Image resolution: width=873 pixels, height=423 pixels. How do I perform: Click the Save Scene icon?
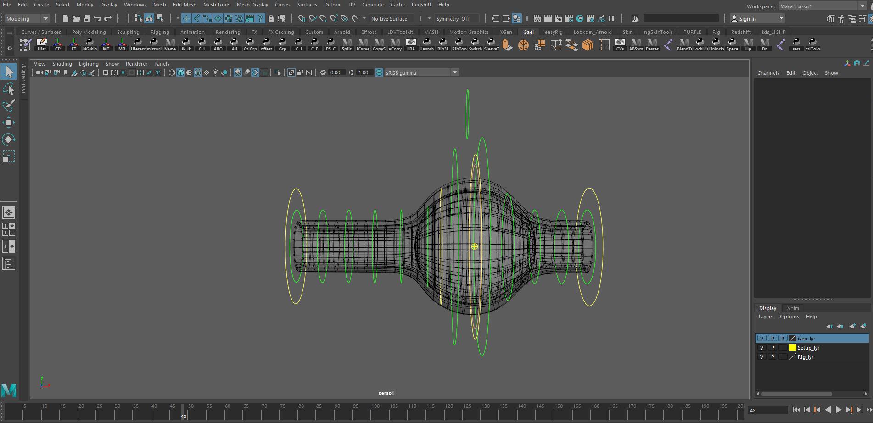coord(86,18)
